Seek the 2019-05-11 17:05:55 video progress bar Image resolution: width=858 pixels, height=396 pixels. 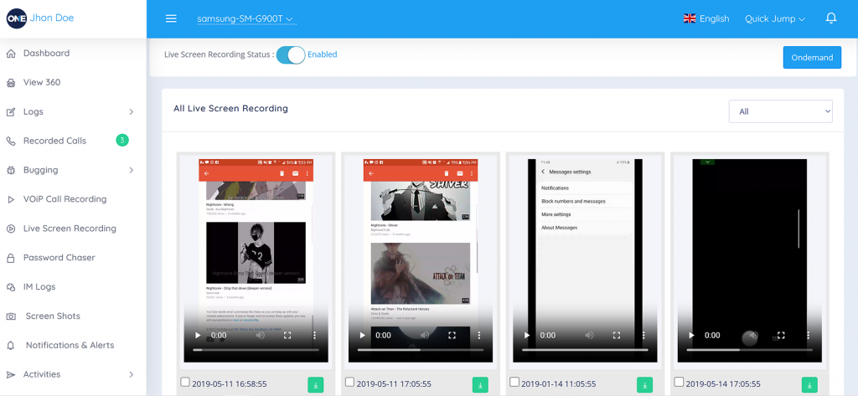pyautogui.click(x=421, y=349)
